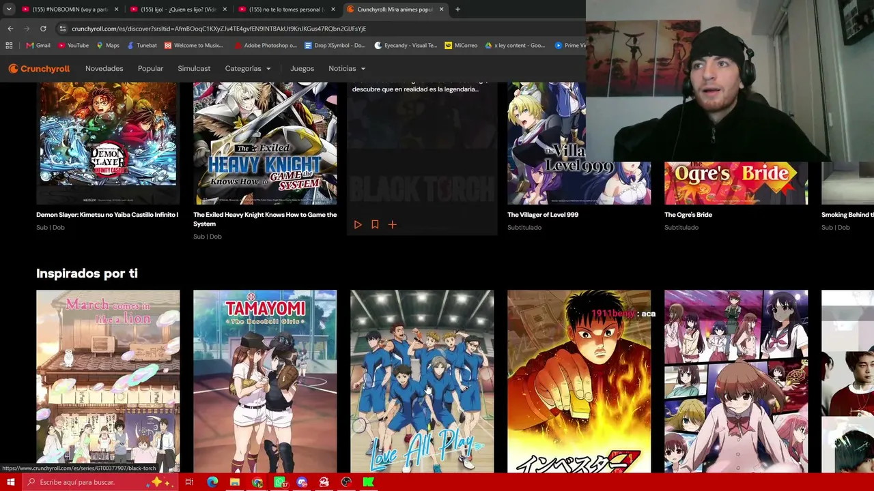874x491 pixels.
Task: Open the 'Welcome to Musix' bookmark
Action: [194, 46]
